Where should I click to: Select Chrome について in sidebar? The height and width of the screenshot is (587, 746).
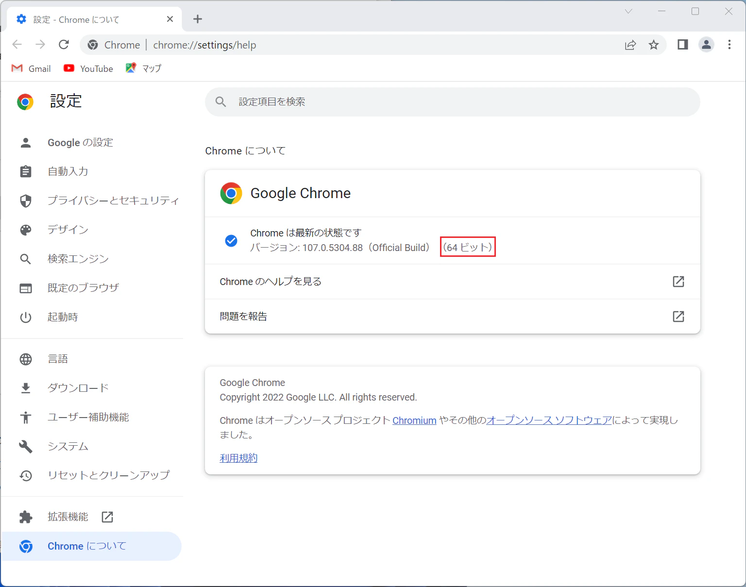(x=92, y=546)
